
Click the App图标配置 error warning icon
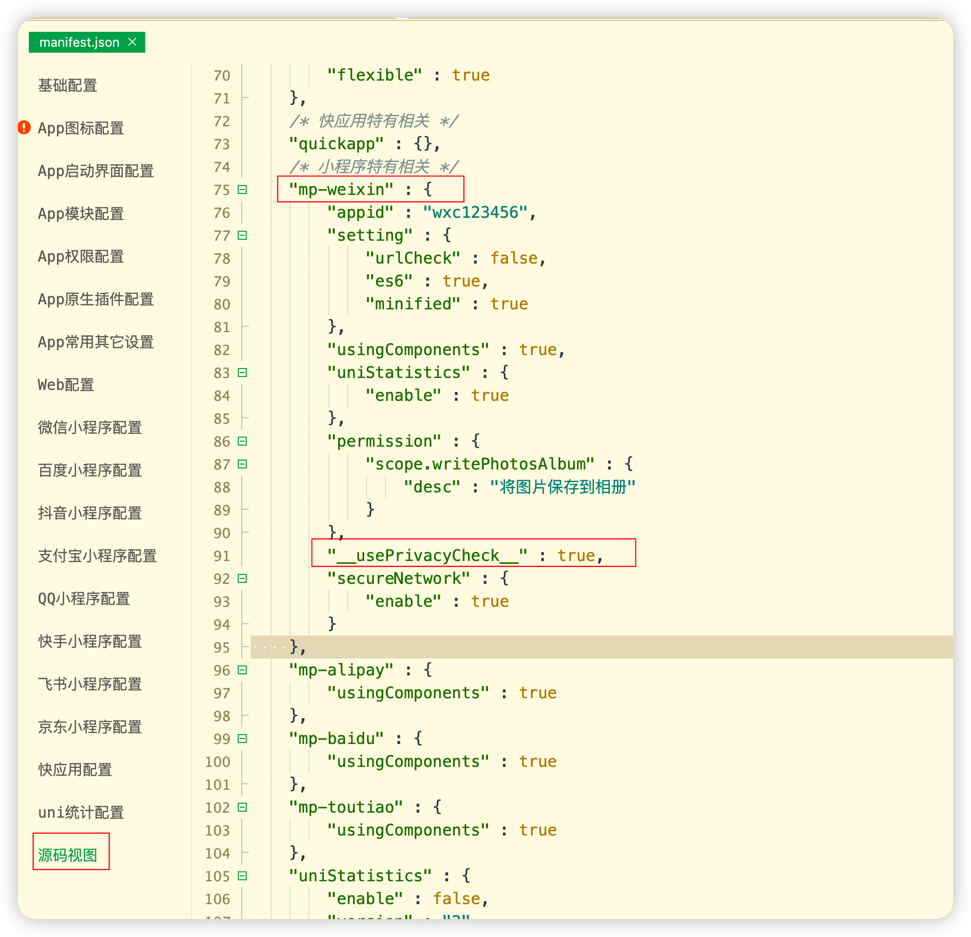24,128
